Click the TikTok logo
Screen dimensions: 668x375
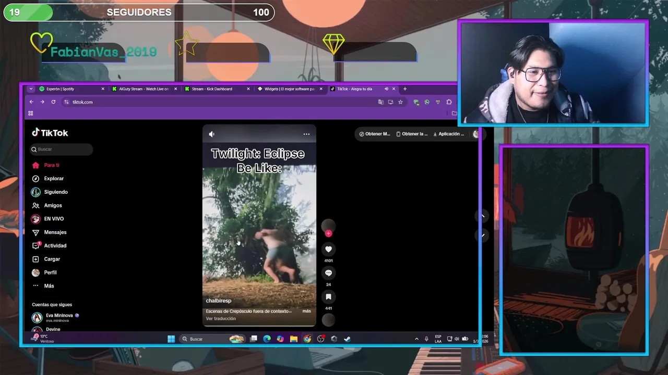[50, 133]
